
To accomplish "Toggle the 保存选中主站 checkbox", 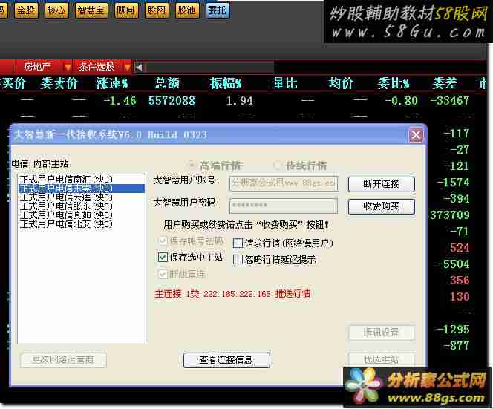I will (x=163, y=257).
